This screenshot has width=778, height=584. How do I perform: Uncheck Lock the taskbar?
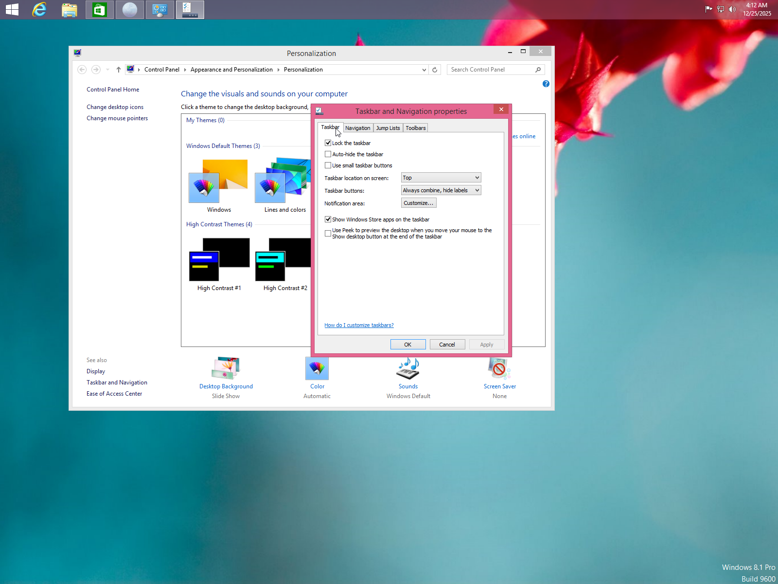coord(328,143)
